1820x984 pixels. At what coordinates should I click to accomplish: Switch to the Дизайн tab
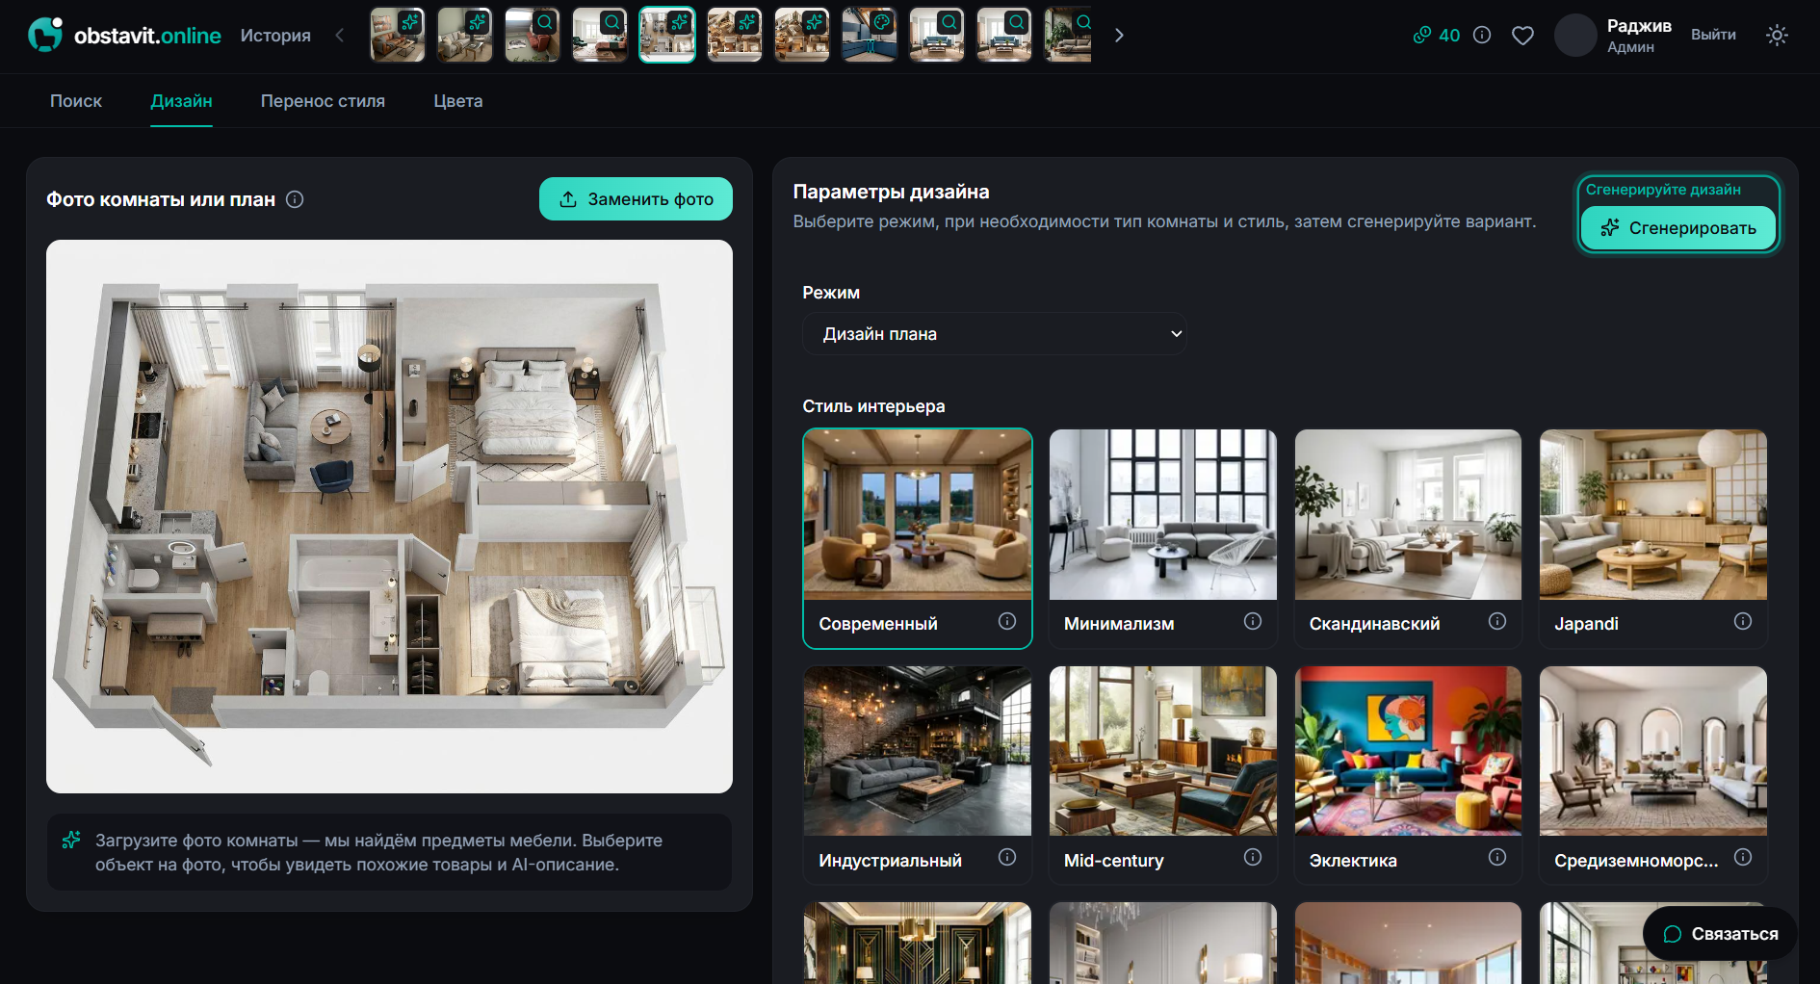coord(181,101)
